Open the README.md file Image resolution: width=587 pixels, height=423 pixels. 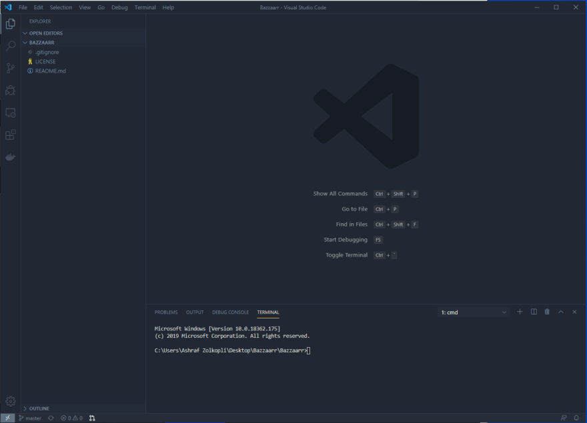tap(83, 71)
